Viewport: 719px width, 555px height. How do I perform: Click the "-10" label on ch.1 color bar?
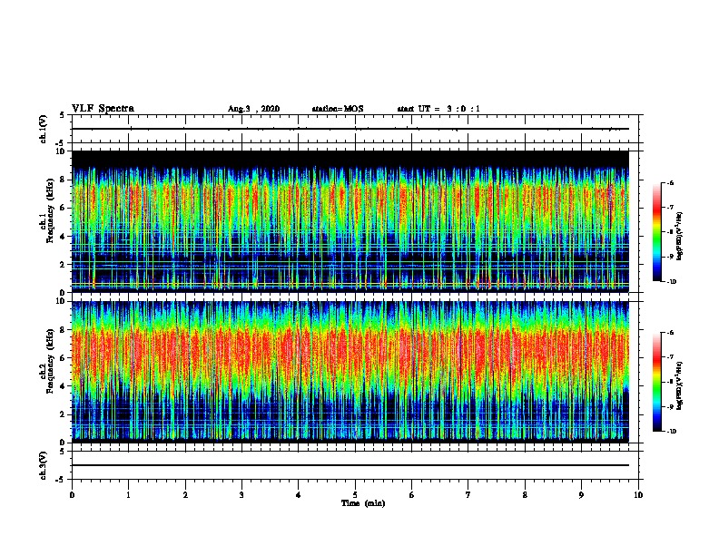click(671, 282)
